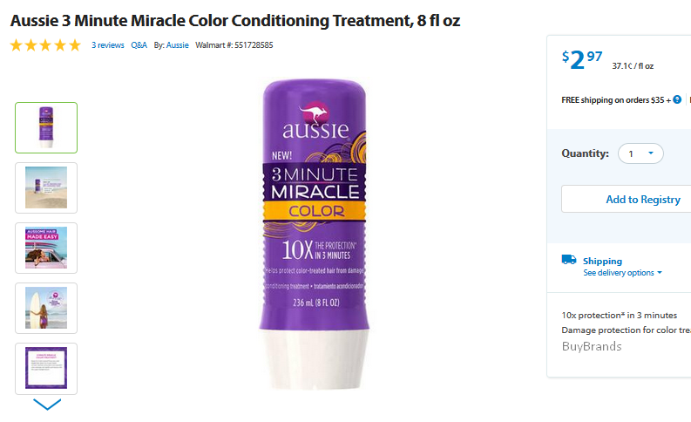Screen dimensions: 691x422
Task: View the surfer girl thumbnail
Action: click(x=46, y=309)
